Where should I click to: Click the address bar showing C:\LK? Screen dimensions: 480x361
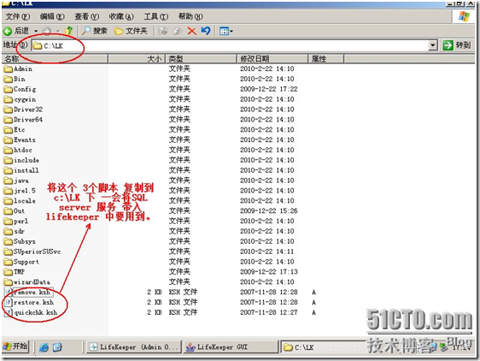coord(231,46)
